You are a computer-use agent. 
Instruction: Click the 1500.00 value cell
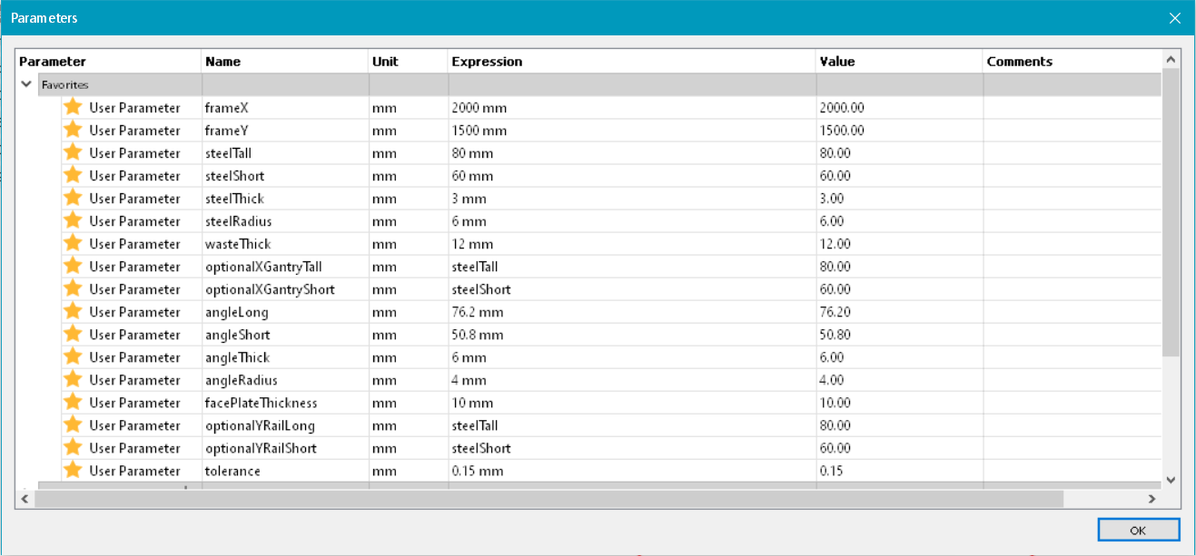(899, 130)
